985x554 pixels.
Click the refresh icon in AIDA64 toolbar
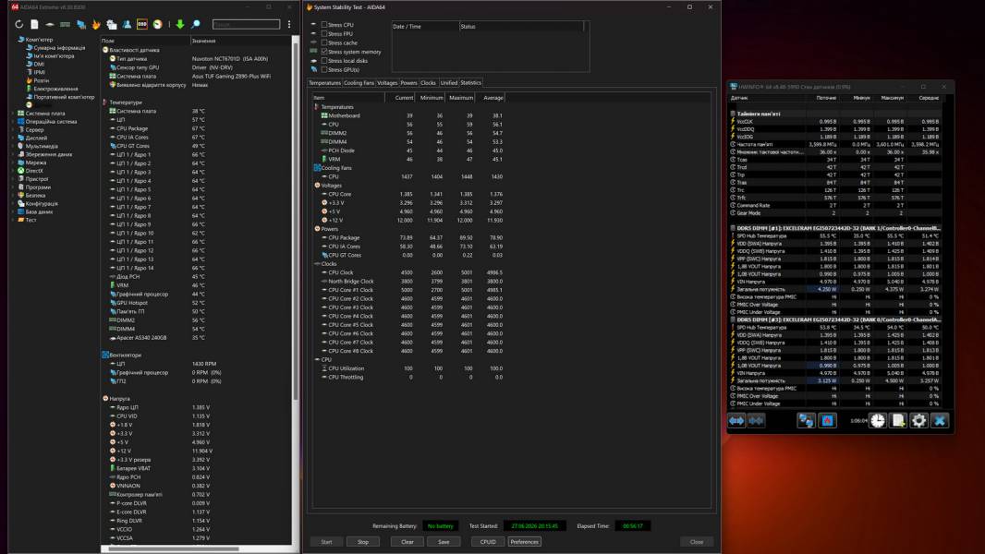(18, 25)
